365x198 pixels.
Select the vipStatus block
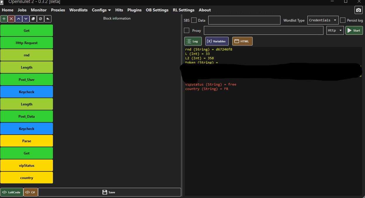pos(27,165)
